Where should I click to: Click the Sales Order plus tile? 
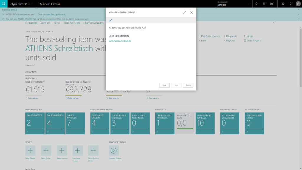tap(46, 151)
